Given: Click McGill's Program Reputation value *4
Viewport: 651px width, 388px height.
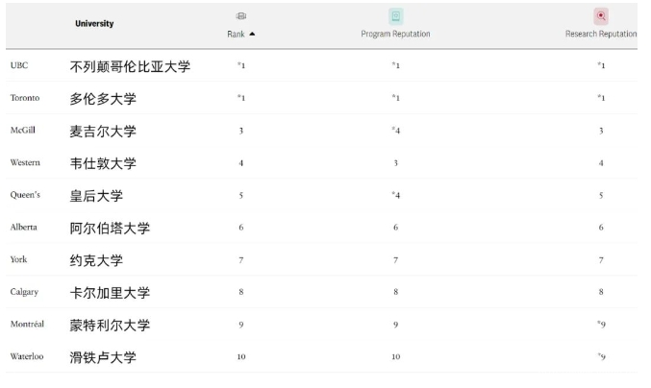Looking at the screenshot, I should [x=395, y=131].
